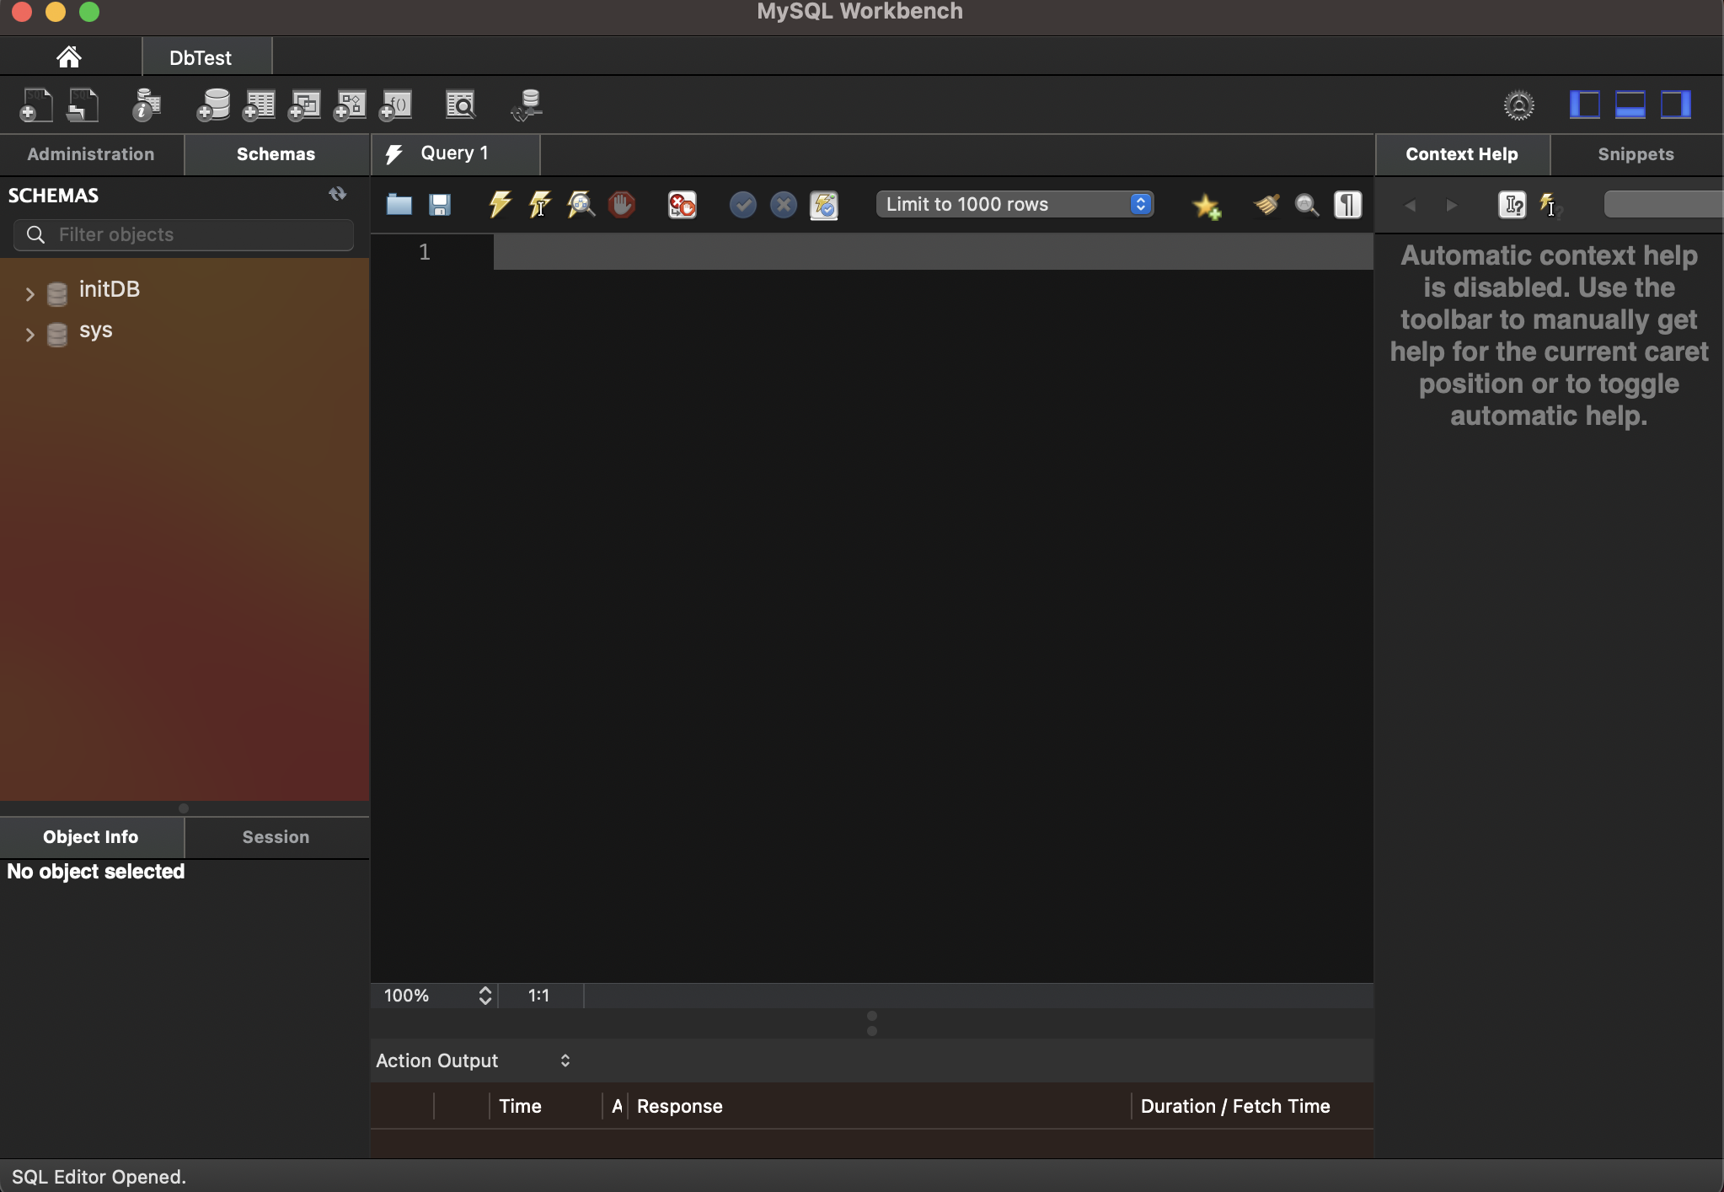The width and height of the screenshot is (1724, 1192).
Task: Stop the running query
Action: click(622, 205)
